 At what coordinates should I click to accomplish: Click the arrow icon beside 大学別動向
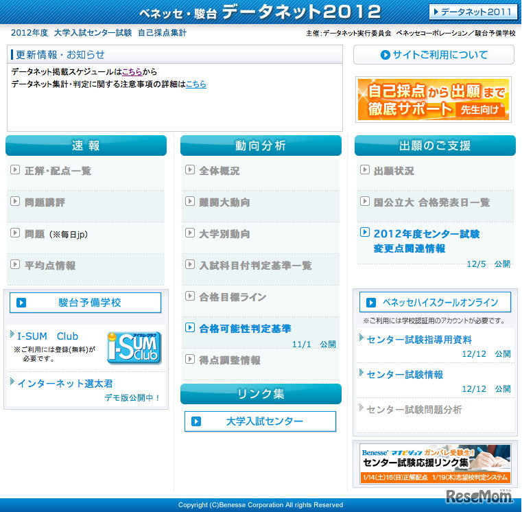(190, 233)
